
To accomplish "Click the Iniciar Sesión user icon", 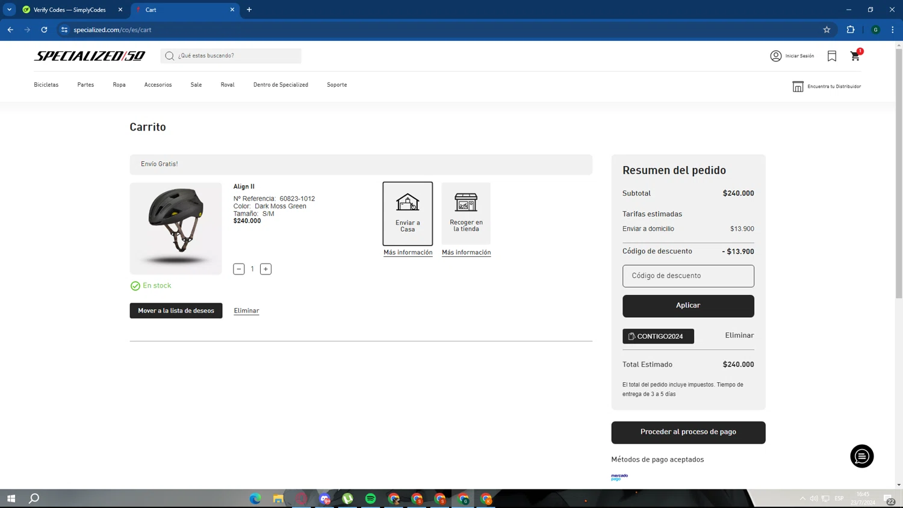I will [775, 56].
